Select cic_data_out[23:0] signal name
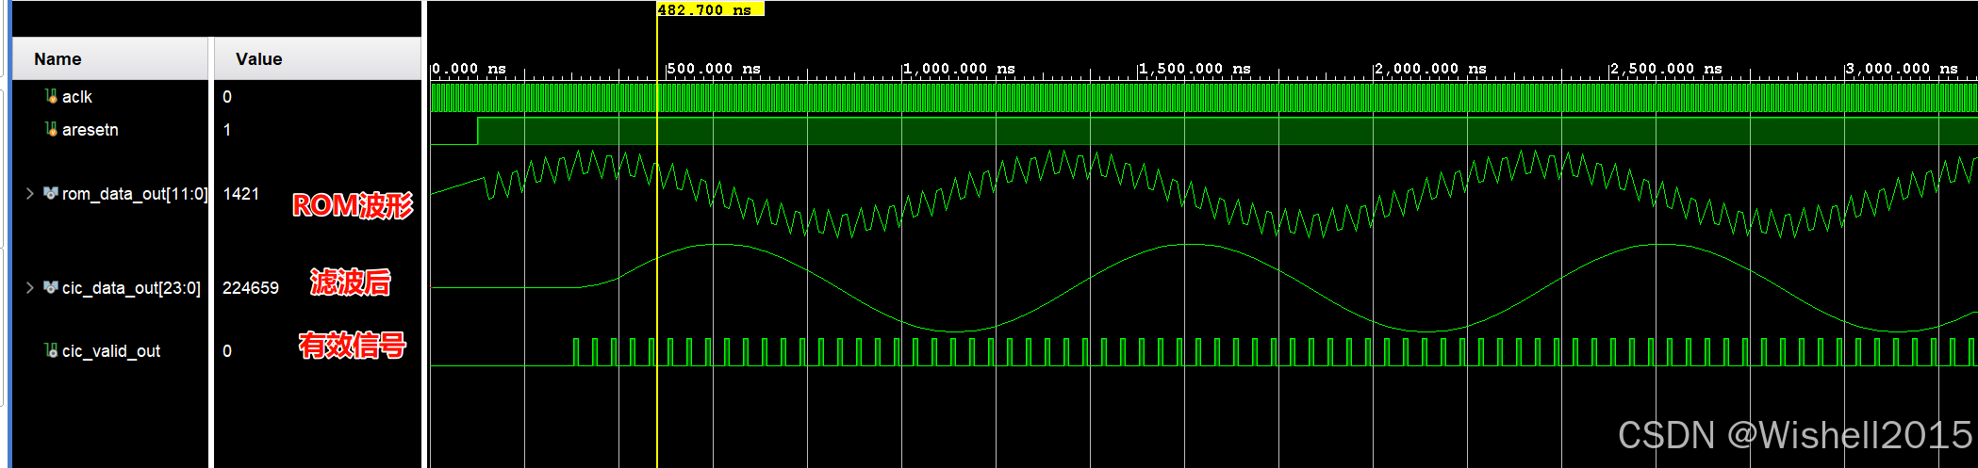The image size is (1978, 468). [131, 288]
